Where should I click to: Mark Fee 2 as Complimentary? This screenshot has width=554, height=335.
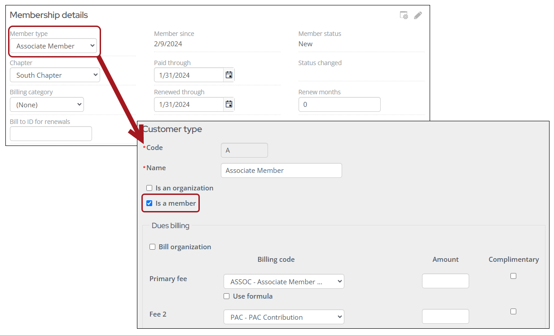[x=513, y=311]
